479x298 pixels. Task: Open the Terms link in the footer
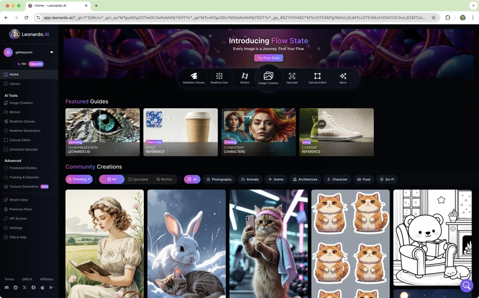(9, 279)
